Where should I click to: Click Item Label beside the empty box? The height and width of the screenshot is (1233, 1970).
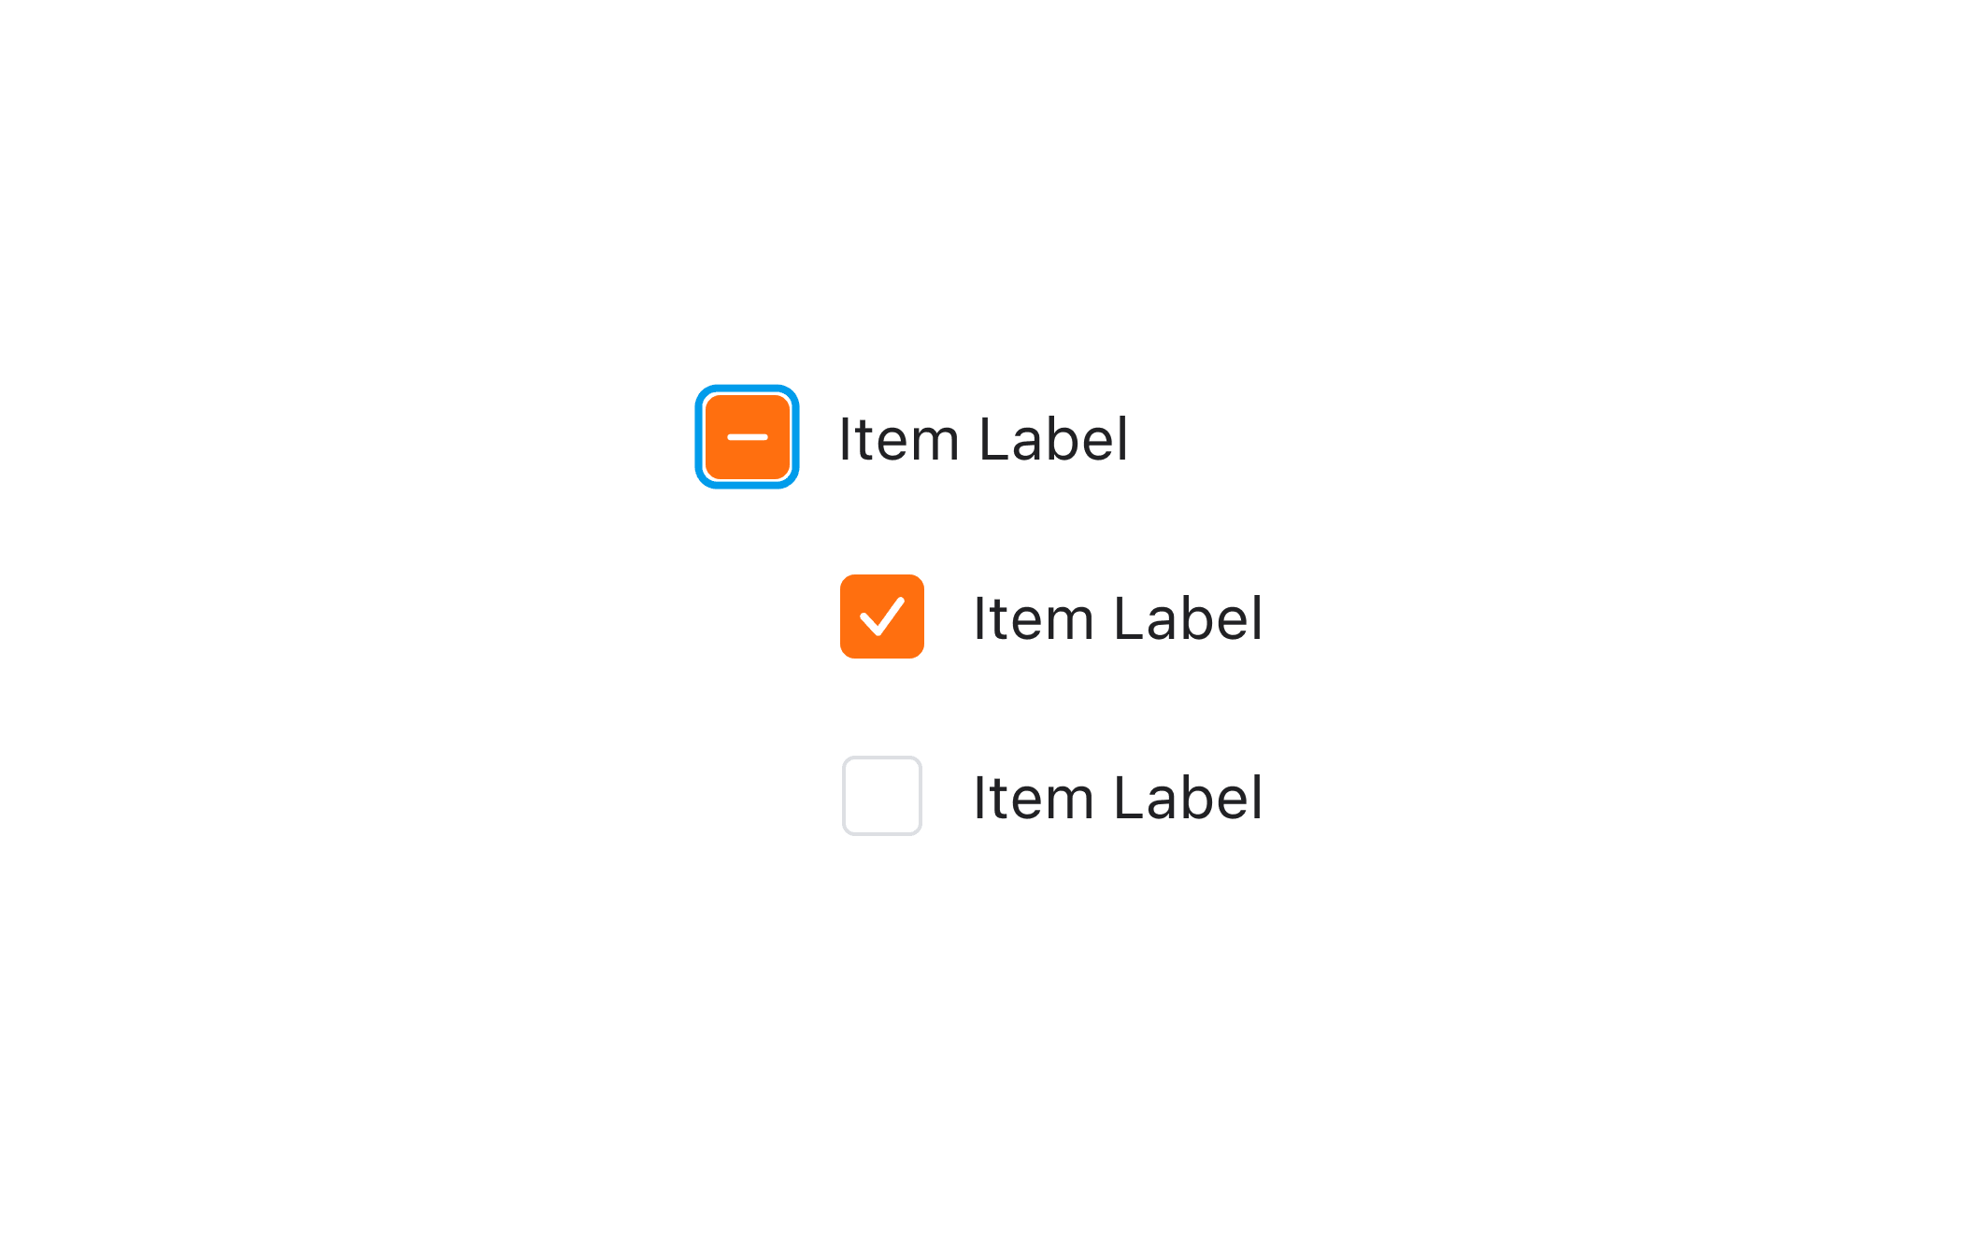pos(1117,798)
